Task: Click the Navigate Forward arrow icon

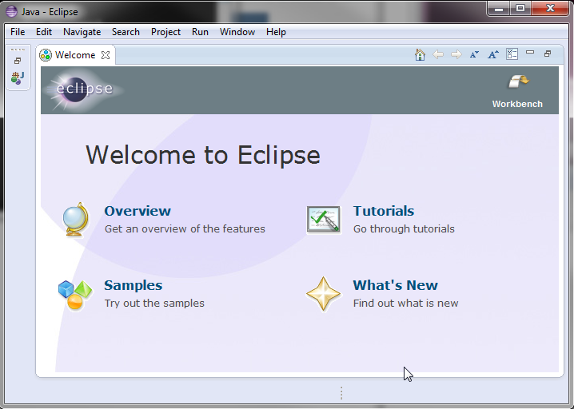Action: (456, 54)
